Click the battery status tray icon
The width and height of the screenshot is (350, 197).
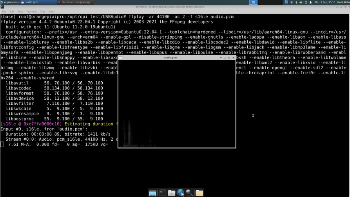coord(306,2)
